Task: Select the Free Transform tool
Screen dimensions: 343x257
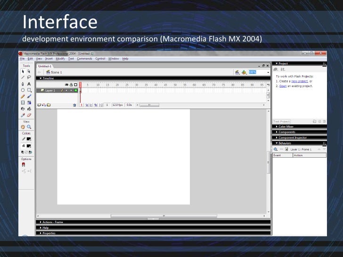Action: [23, 103]
